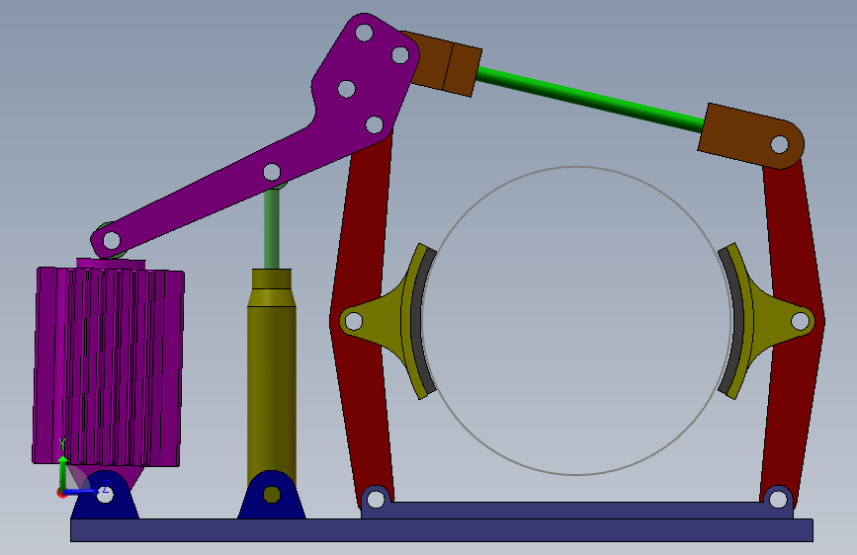Select the raised frame bar under drum

(x=576, y=511)
